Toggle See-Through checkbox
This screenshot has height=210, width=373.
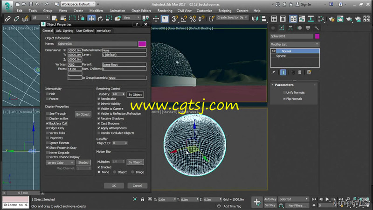[48, 113]
